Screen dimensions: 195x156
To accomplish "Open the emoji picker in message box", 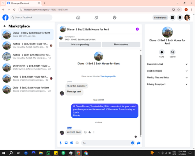I will tap(133, 143).
